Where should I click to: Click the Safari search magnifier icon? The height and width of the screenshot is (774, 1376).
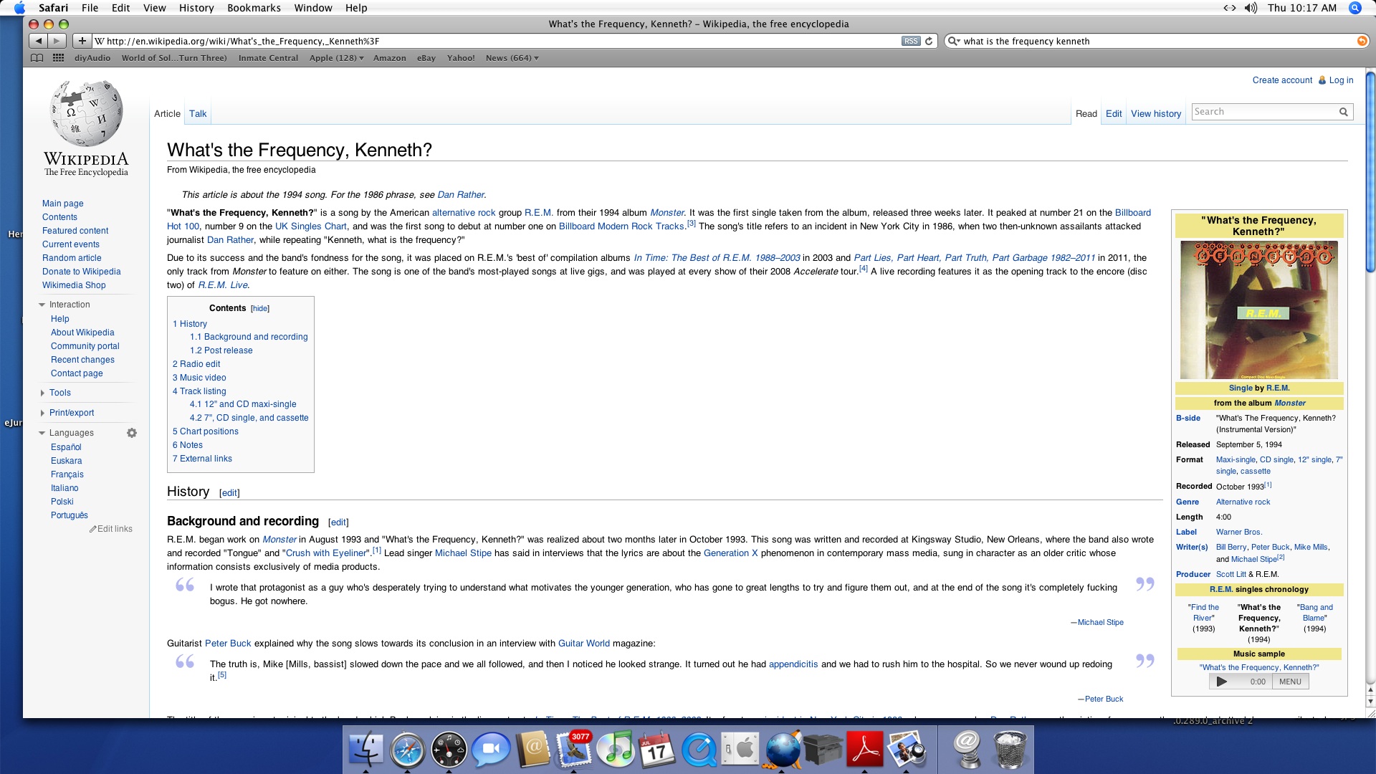click(x=953, y=41)
